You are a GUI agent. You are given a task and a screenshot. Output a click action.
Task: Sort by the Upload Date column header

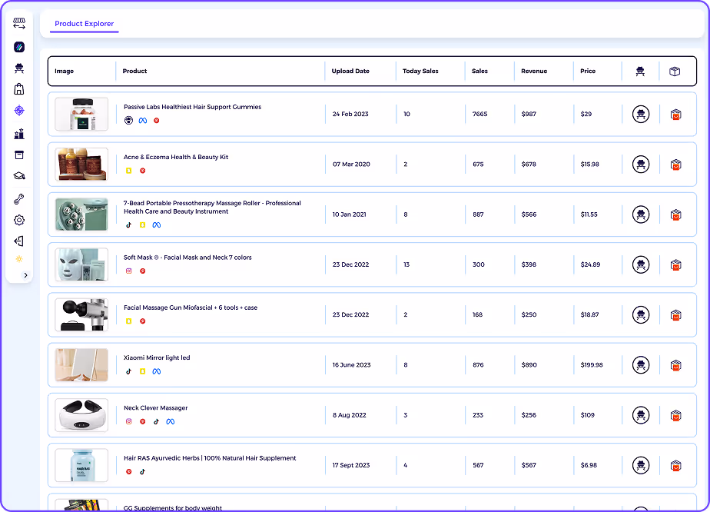coord(350,71)
